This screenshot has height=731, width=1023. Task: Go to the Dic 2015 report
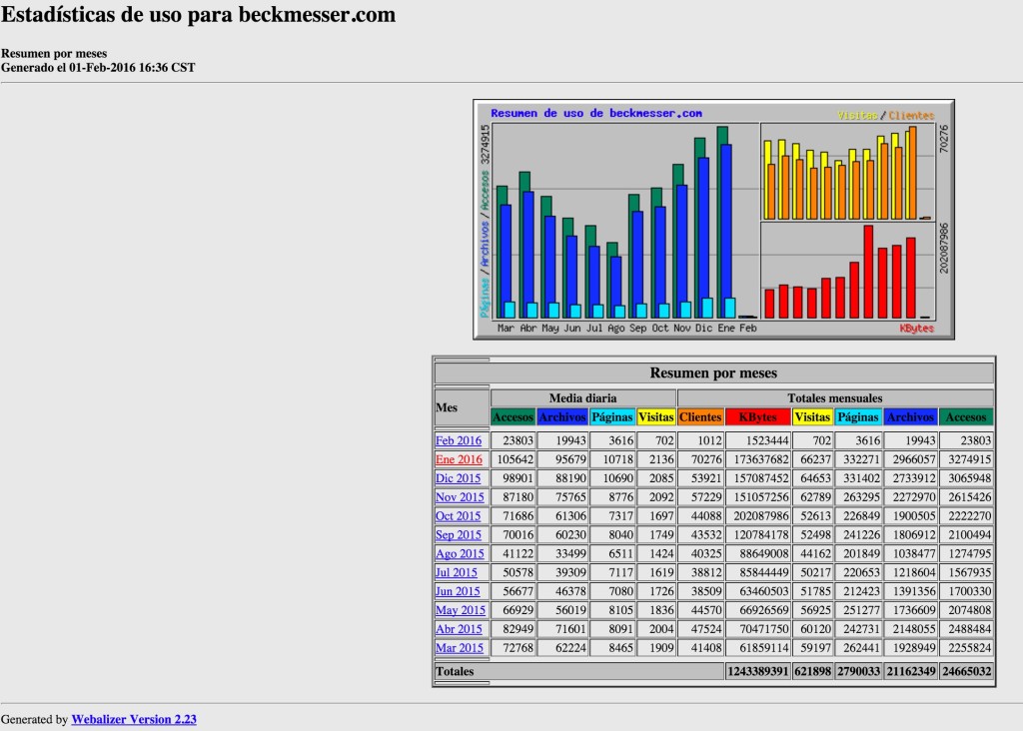pos(459,478)
